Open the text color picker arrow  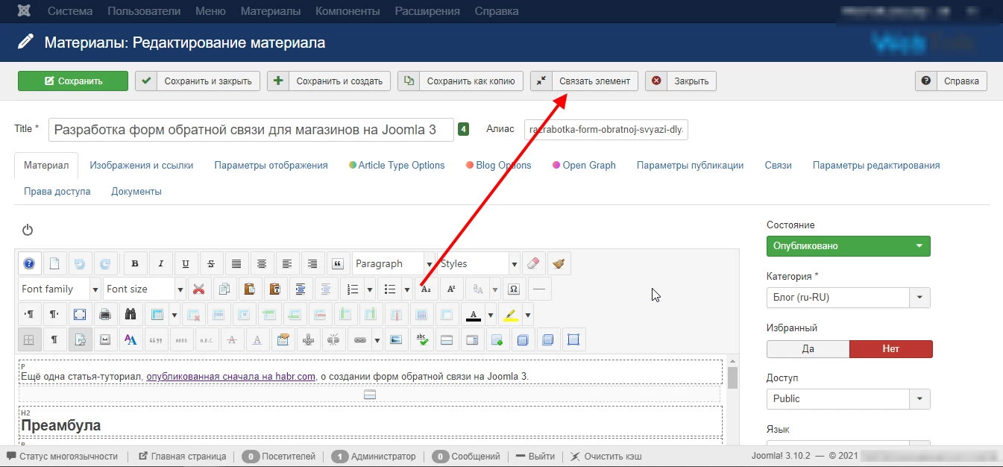point(490,314)
